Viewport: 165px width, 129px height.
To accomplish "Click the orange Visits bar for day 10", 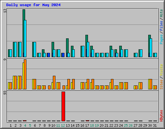I will pos(54,83).
